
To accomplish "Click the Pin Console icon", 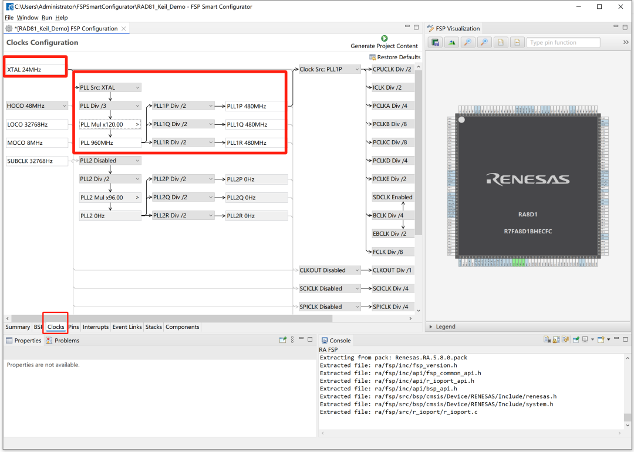I will 575,340.
